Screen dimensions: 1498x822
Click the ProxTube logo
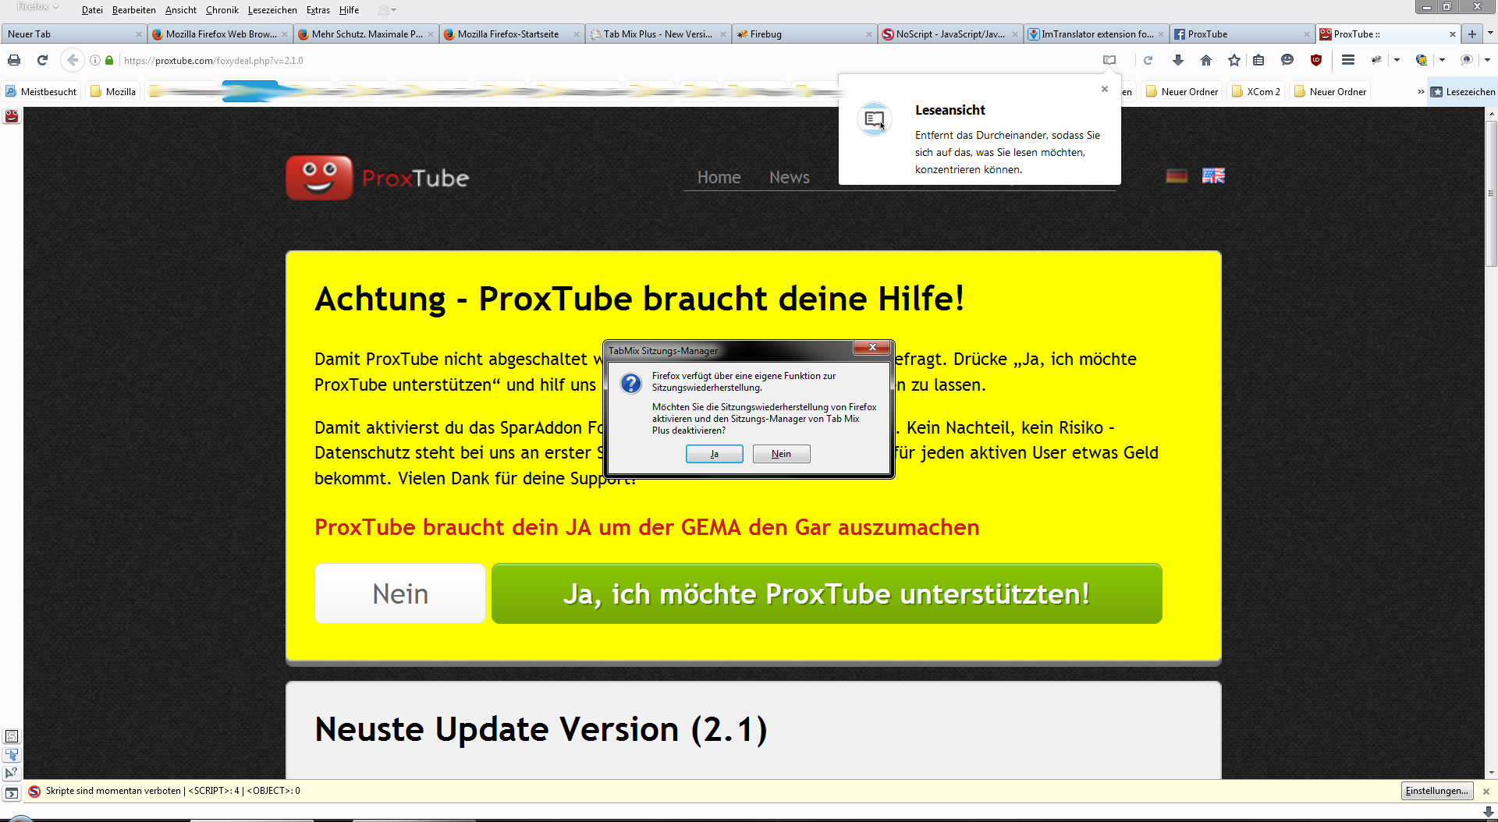378,178
